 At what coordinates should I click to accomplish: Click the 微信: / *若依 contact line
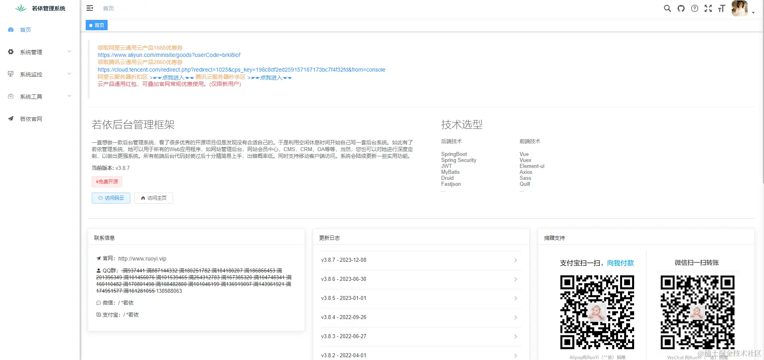click(x=115, y=303)
